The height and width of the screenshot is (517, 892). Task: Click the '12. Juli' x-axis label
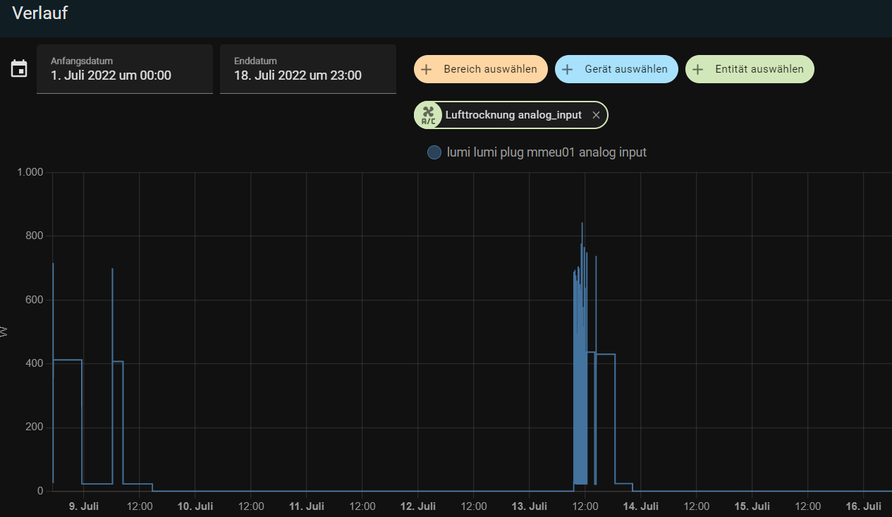pyautogui.click(x=417, y=506)
